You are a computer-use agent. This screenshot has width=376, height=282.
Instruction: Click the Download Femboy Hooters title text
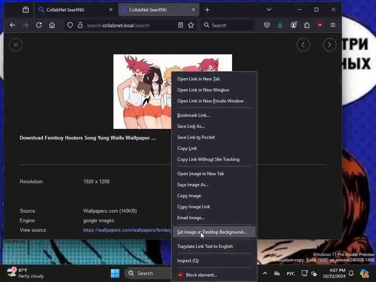click(x=87, y=138)
